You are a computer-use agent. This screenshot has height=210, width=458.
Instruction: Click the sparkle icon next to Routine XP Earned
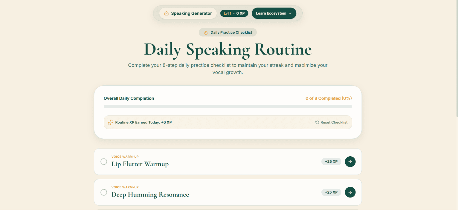[110, 122]
